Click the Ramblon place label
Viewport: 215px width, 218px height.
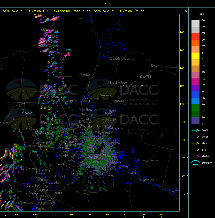(x=85, y=75)
